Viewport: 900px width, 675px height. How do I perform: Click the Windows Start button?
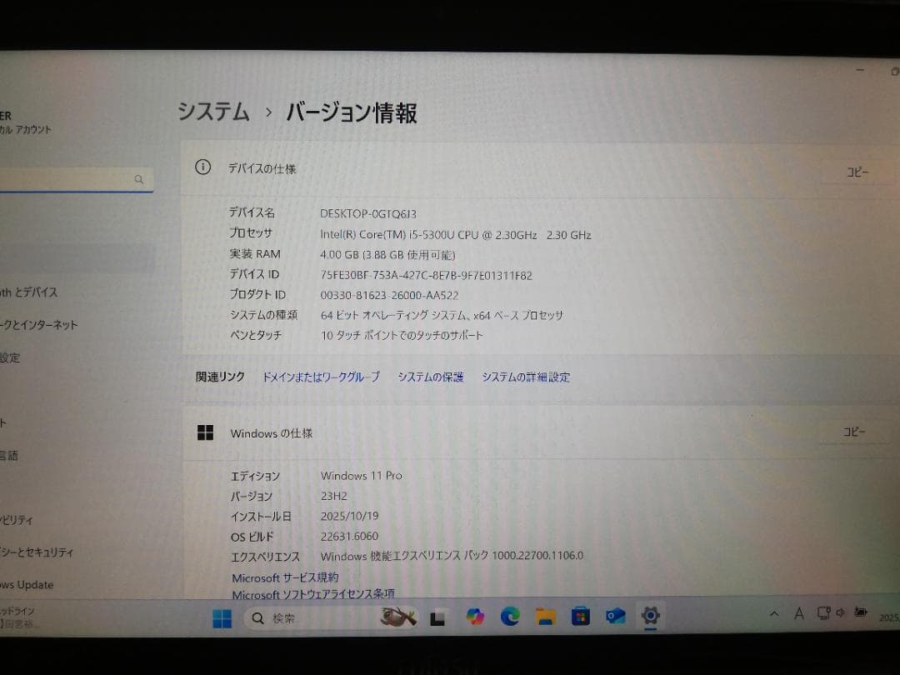click(222, 617)
